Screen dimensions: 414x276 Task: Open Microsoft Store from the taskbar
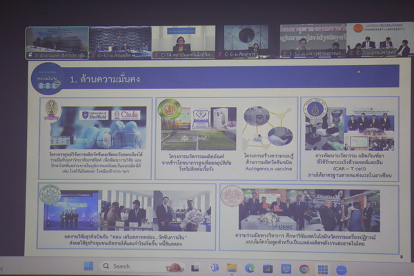click(x=268, y=269)
